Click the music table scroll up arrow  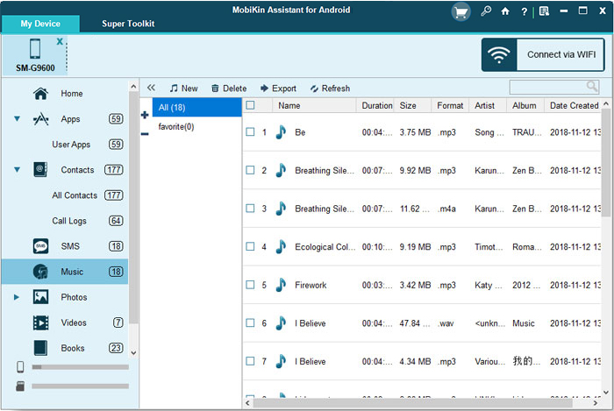(606, 103)
